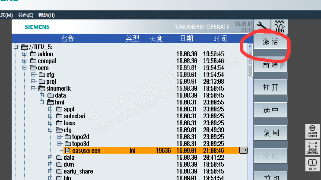
Task: Click the sinumerik open folder icon
Action: point(42,88)
